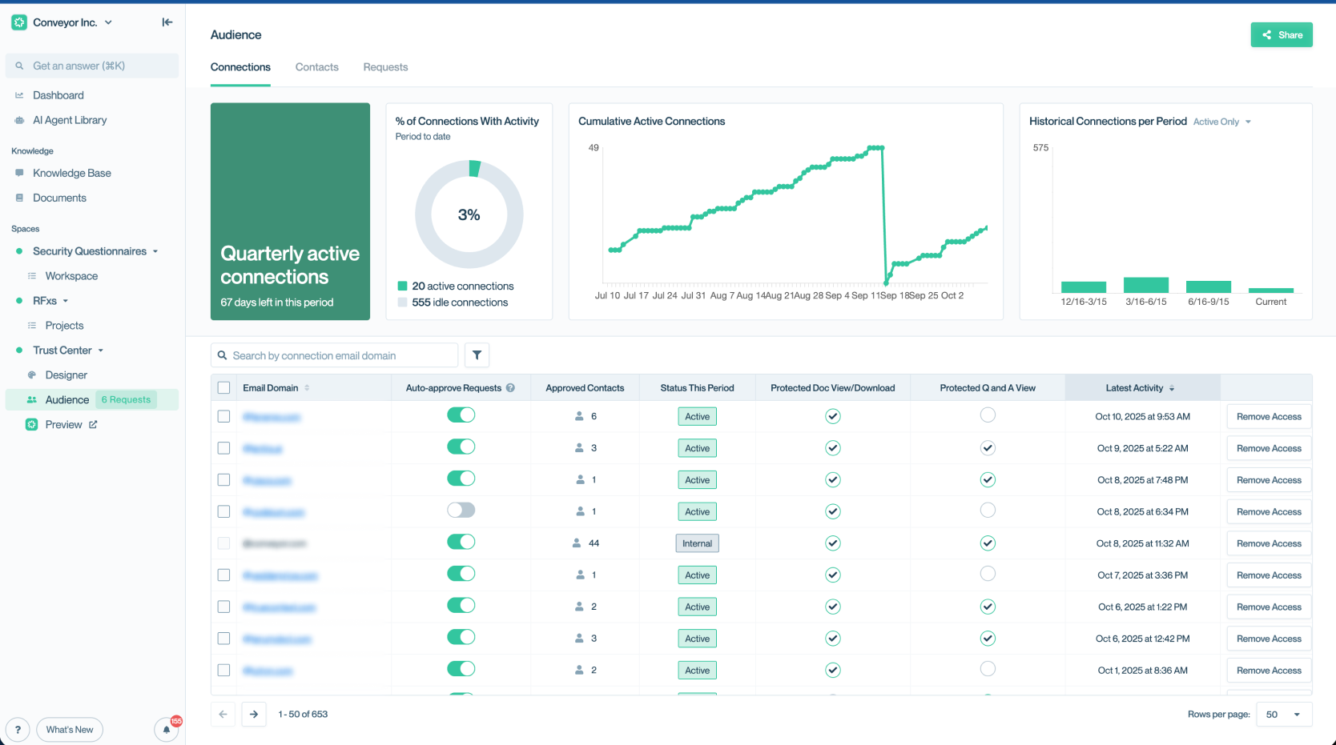Open notifications bell icon

[167, 729]
